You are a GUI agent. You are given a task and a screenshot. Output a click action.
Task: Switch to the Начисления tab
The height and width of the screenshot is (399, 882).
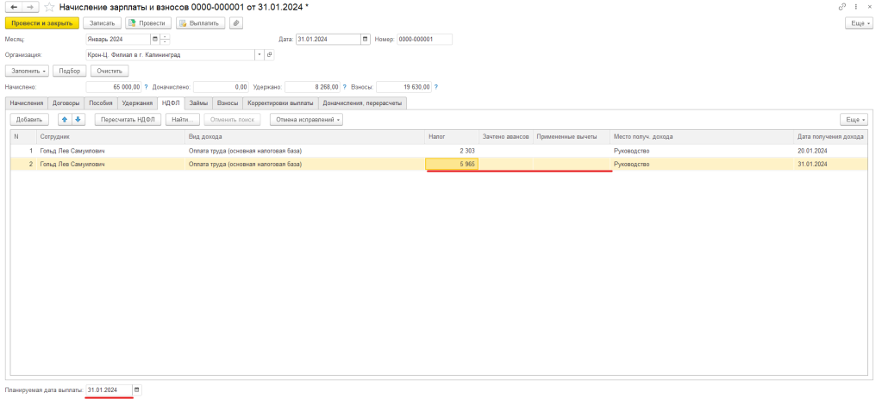[26, 103]
